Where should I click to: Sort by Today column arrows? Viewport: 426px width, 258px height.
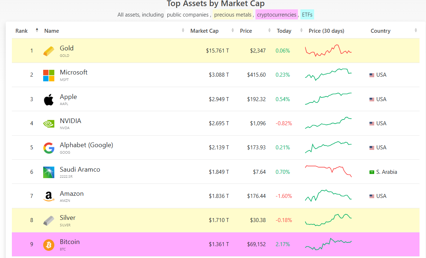click(x=301, y=30)
